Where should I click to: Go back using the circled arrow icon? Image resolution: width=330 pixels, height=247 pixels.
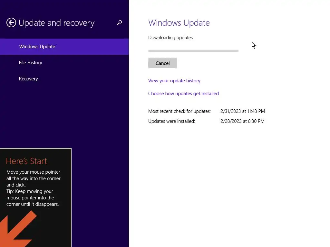11,23
